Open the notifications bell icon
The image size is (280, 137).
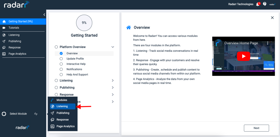258,4
